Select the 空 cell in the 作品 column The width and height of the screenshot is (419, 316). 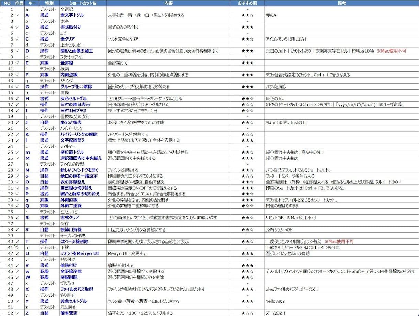tap(20, 247)
